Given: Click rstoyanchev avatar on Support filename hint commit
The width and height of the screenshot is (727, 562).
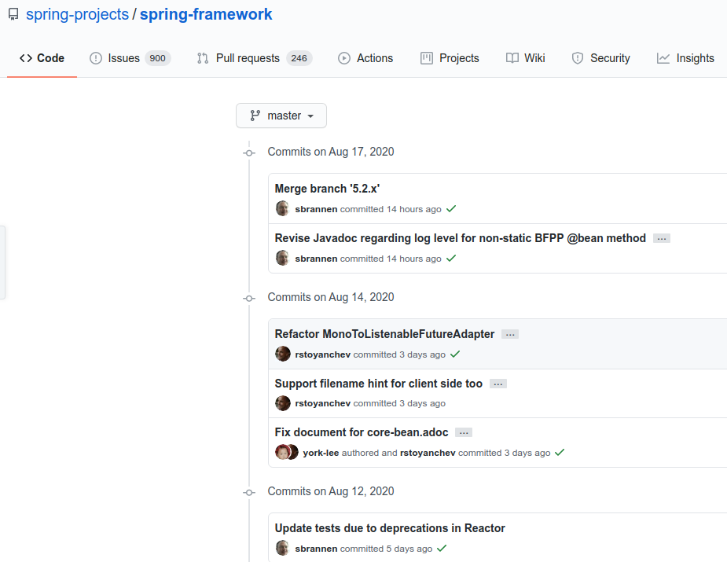Looking at the screenshot, I should (x=282, y=403).
